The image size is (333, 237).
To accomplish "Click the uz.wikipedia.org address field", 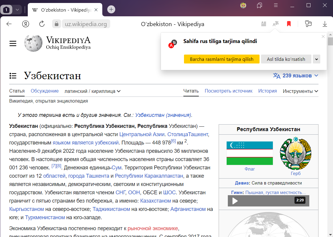I will pyautogui.click(x=86, y=24).
